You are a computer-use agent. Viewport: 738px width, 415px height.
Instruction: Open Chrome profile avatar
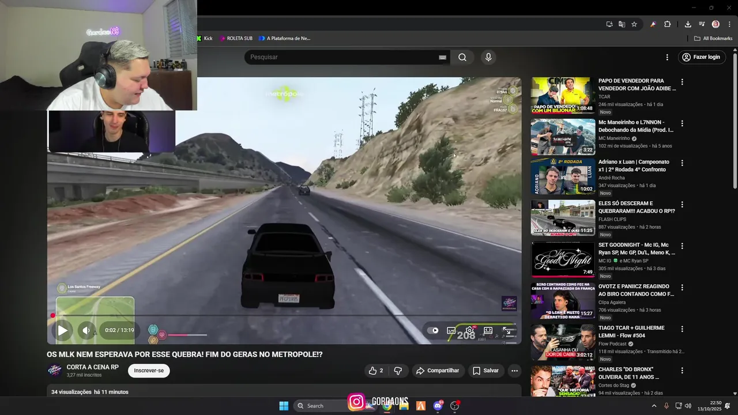[x=716, y=24]
